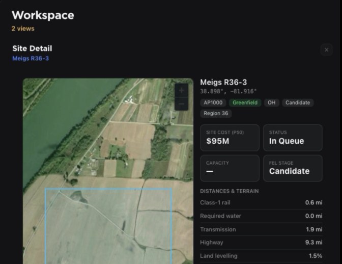Close the Site Detail panel
Image resolution: width=342 pixels, height=264 pixels.
326,50
